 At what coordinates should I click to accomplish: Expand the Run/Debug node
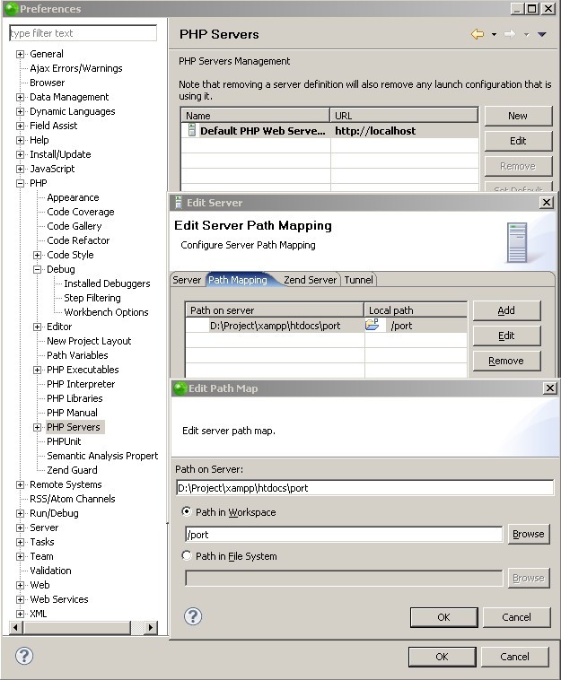tap(20, 513)
